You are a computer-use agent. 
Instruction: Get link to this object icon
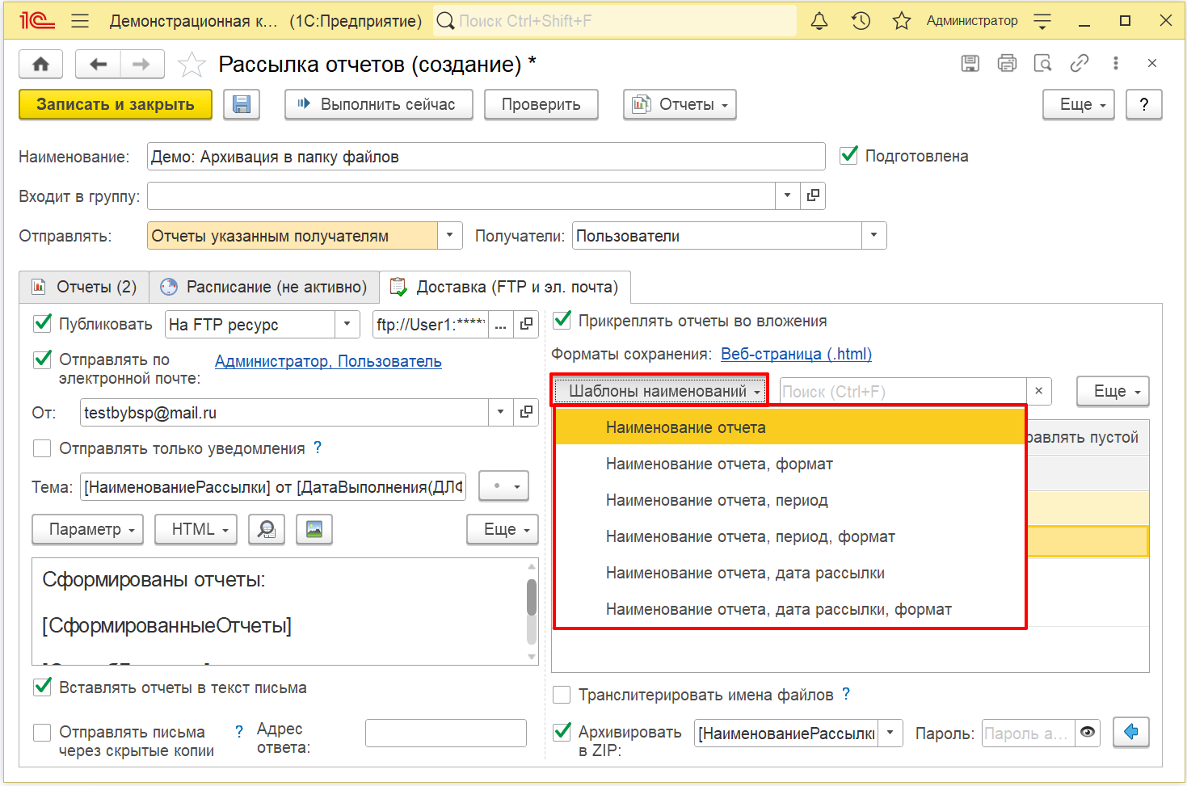1080,63
